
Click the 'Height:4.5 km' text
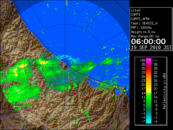143,32
